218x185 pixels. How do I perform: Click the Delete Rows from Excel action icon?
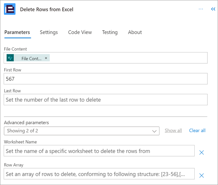coord(10,9)
